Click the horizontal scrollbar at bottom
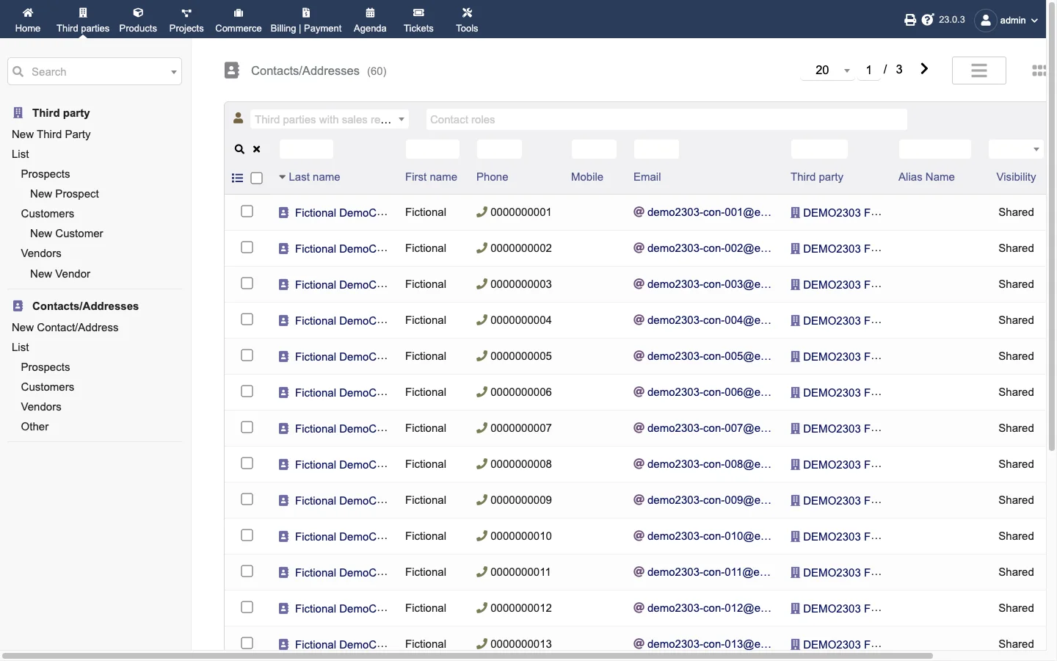Screen dimensions: 1057x661 click(468, 655)
